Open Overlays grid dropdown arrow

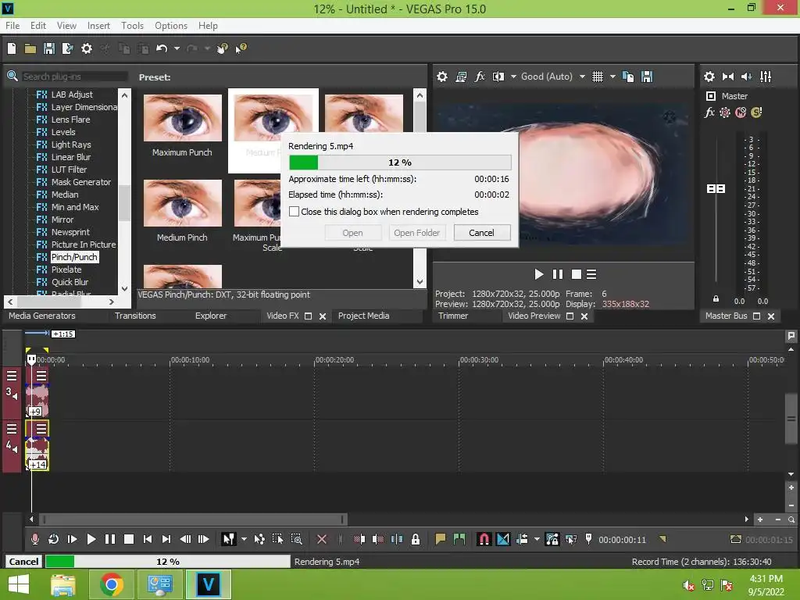pyautogui.click(x=612, y=77)
